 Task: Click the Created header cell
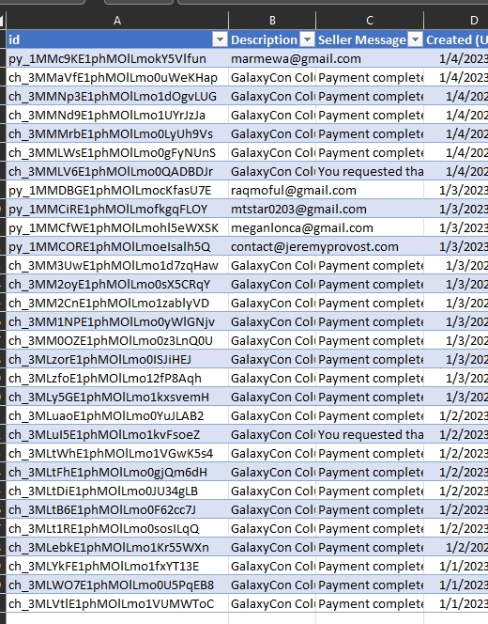click(x=456, y=39)
